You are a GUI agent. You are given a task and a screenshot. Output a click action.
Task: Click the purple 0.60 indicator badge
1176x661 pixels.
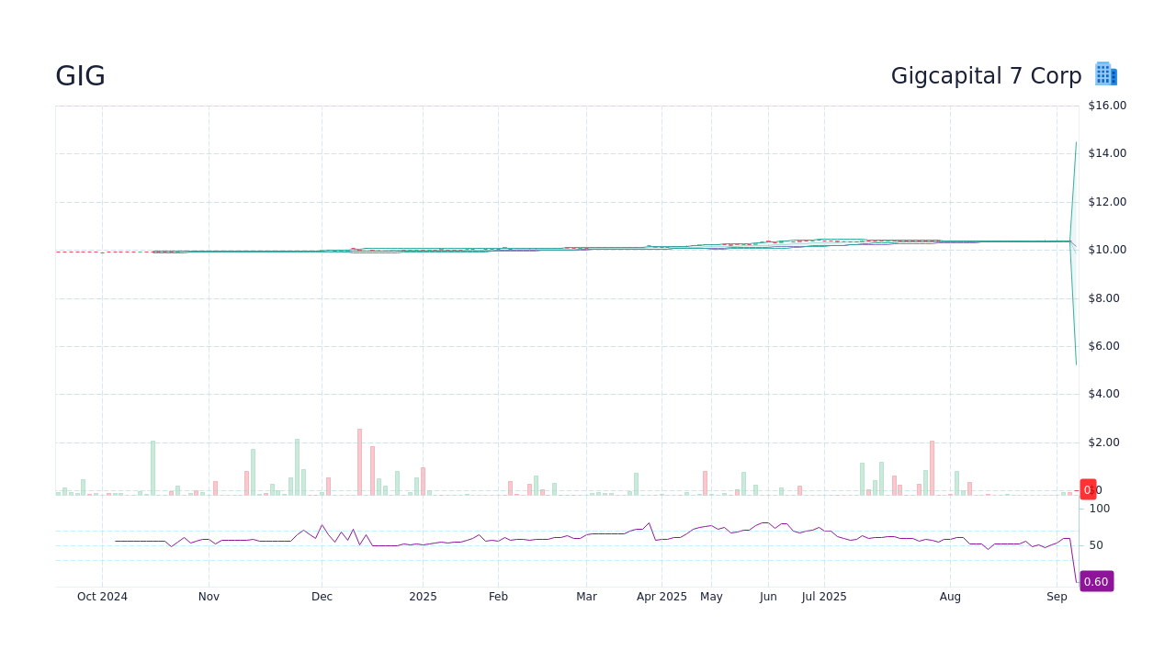[1096, 581]
